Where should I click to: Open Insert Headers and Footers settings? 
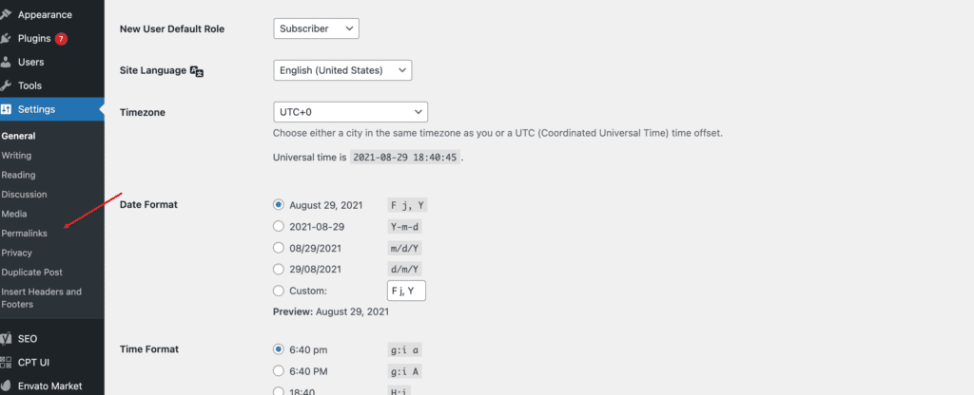42,297
